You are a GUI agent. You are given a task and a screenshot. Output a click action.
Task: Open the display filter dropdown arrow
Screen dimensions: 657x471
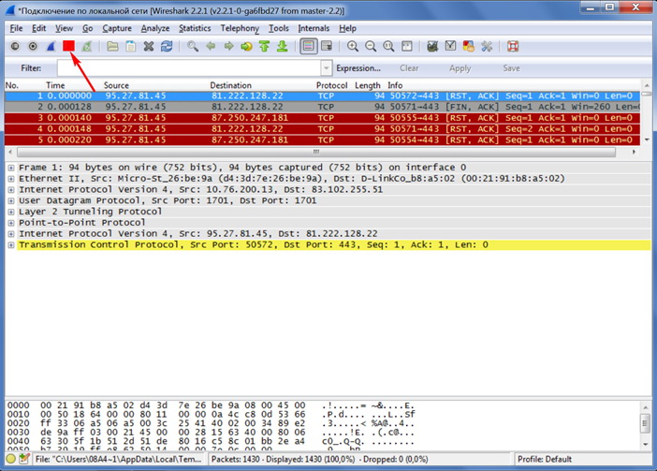(326, 68)
